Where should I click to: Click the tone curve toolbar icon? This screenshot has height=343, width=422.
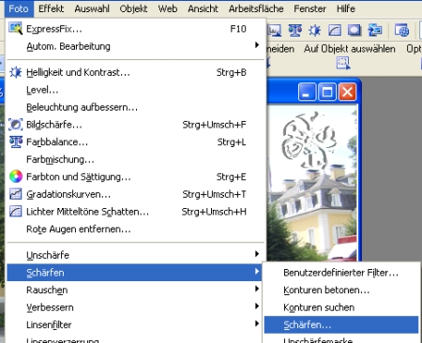click(x=335, y=30)
